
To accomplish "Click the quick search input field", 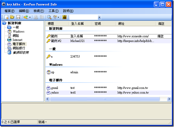I will 84,17.
